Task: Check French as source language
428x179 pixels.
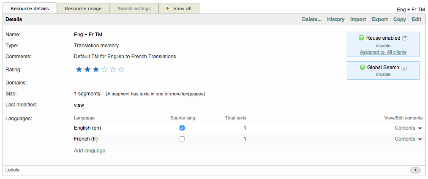Action: [182, 139]
